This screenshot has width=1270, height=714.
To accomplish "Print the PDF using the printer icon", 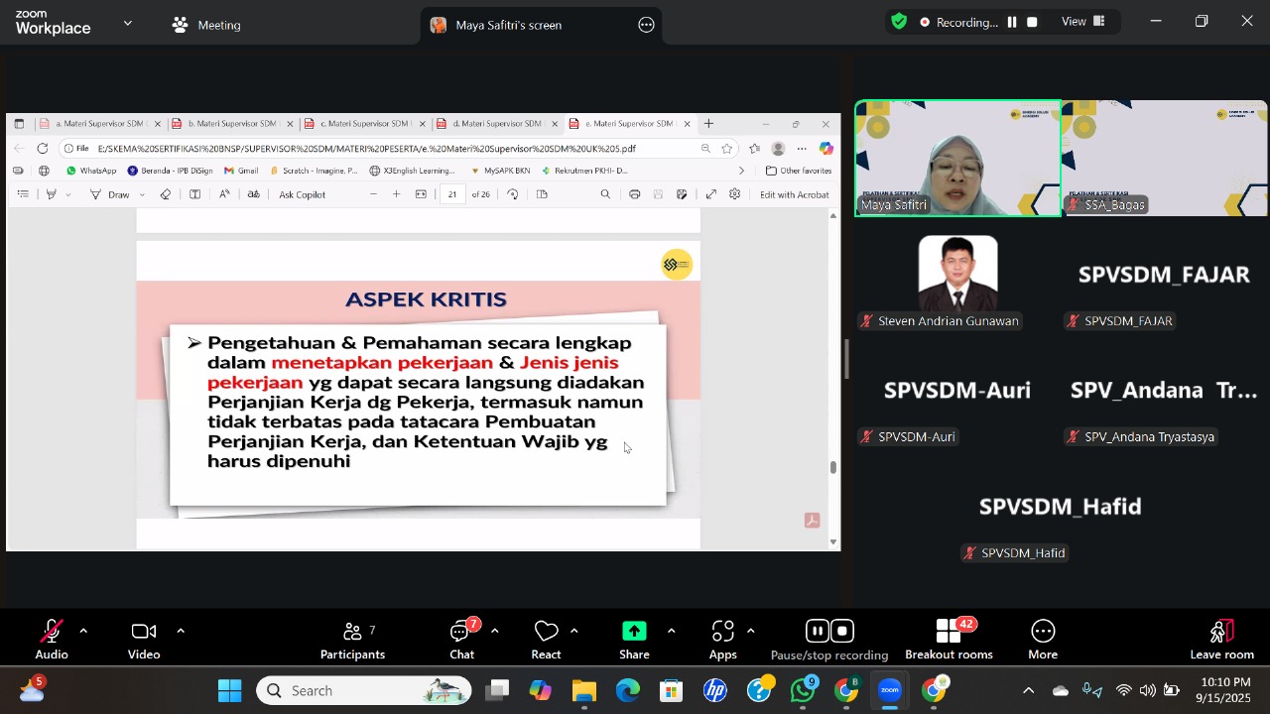I will click(x=636, y=194).
